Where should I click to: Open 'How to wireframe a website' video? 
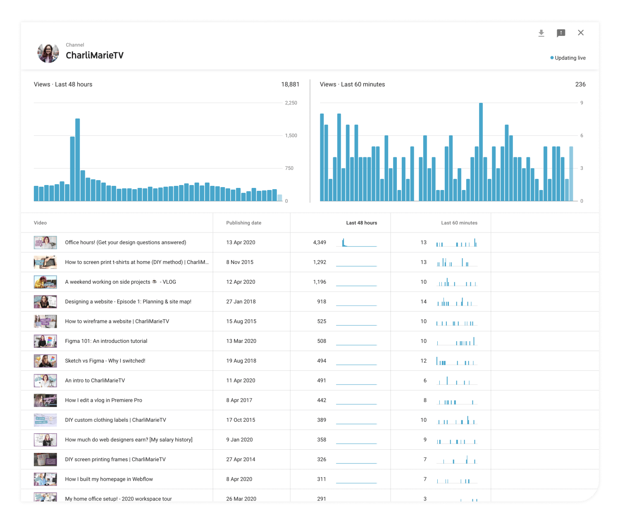pos(117,321)
